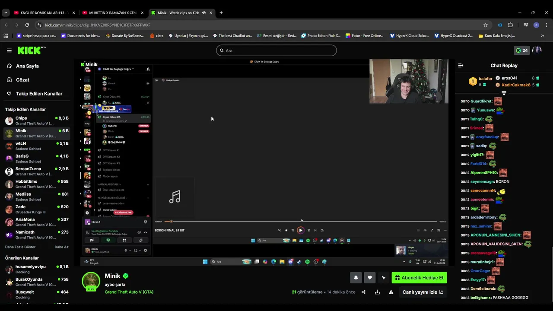Open the KICKs balance showing 24
Viewport: 553px width, 311px height.
coord(522,51)
